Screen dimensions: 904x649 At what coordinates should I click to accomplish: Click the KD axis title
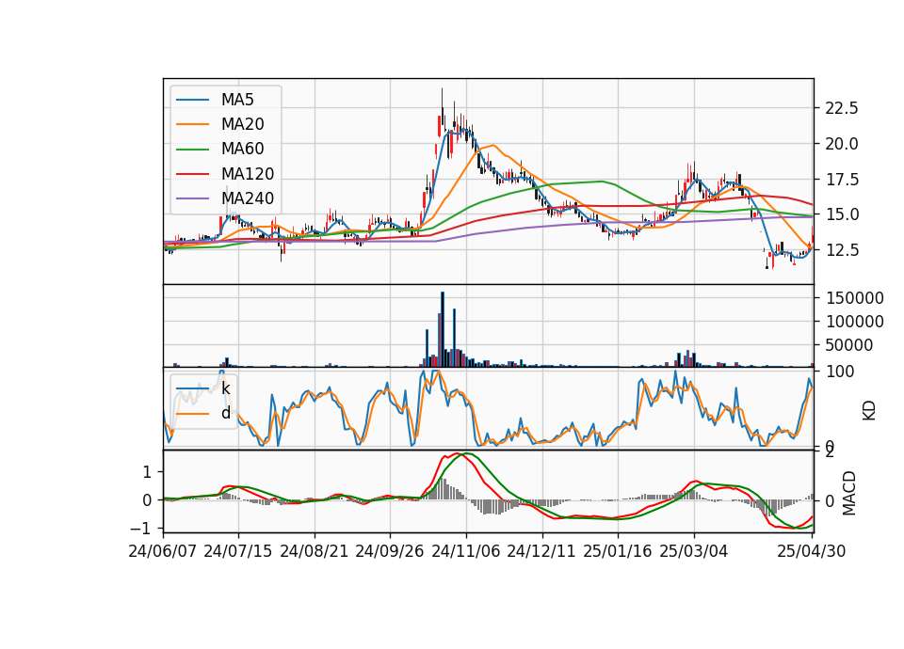[869, 410]
